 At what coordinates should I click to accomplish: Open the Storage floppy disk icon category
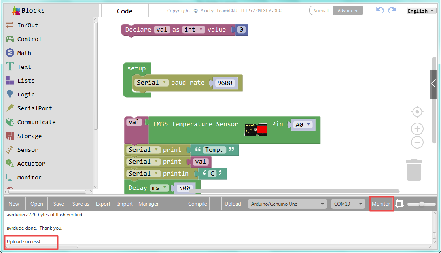(x=10, y=136)
